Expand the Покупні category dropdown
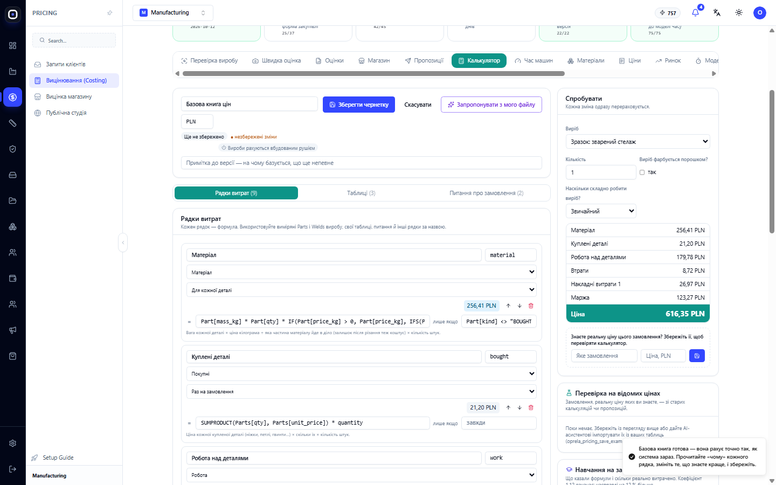776x485 pixels. tap(362, 374)
